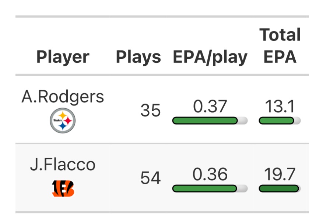Sort table by EPA/play header
309x217 pixels.
[210, 57]
